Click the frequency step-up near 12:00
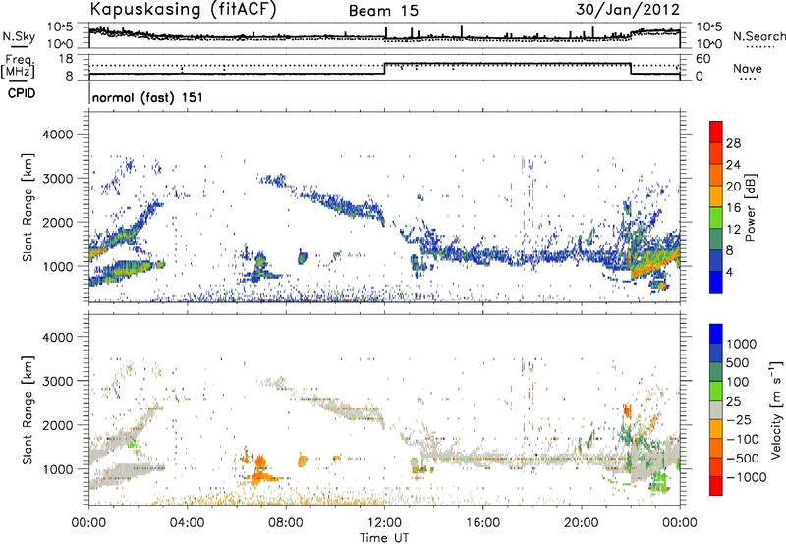Screen dimensions: 786x544 click(384, 69)
